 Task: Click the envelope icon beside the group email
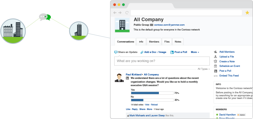point(152,25)
